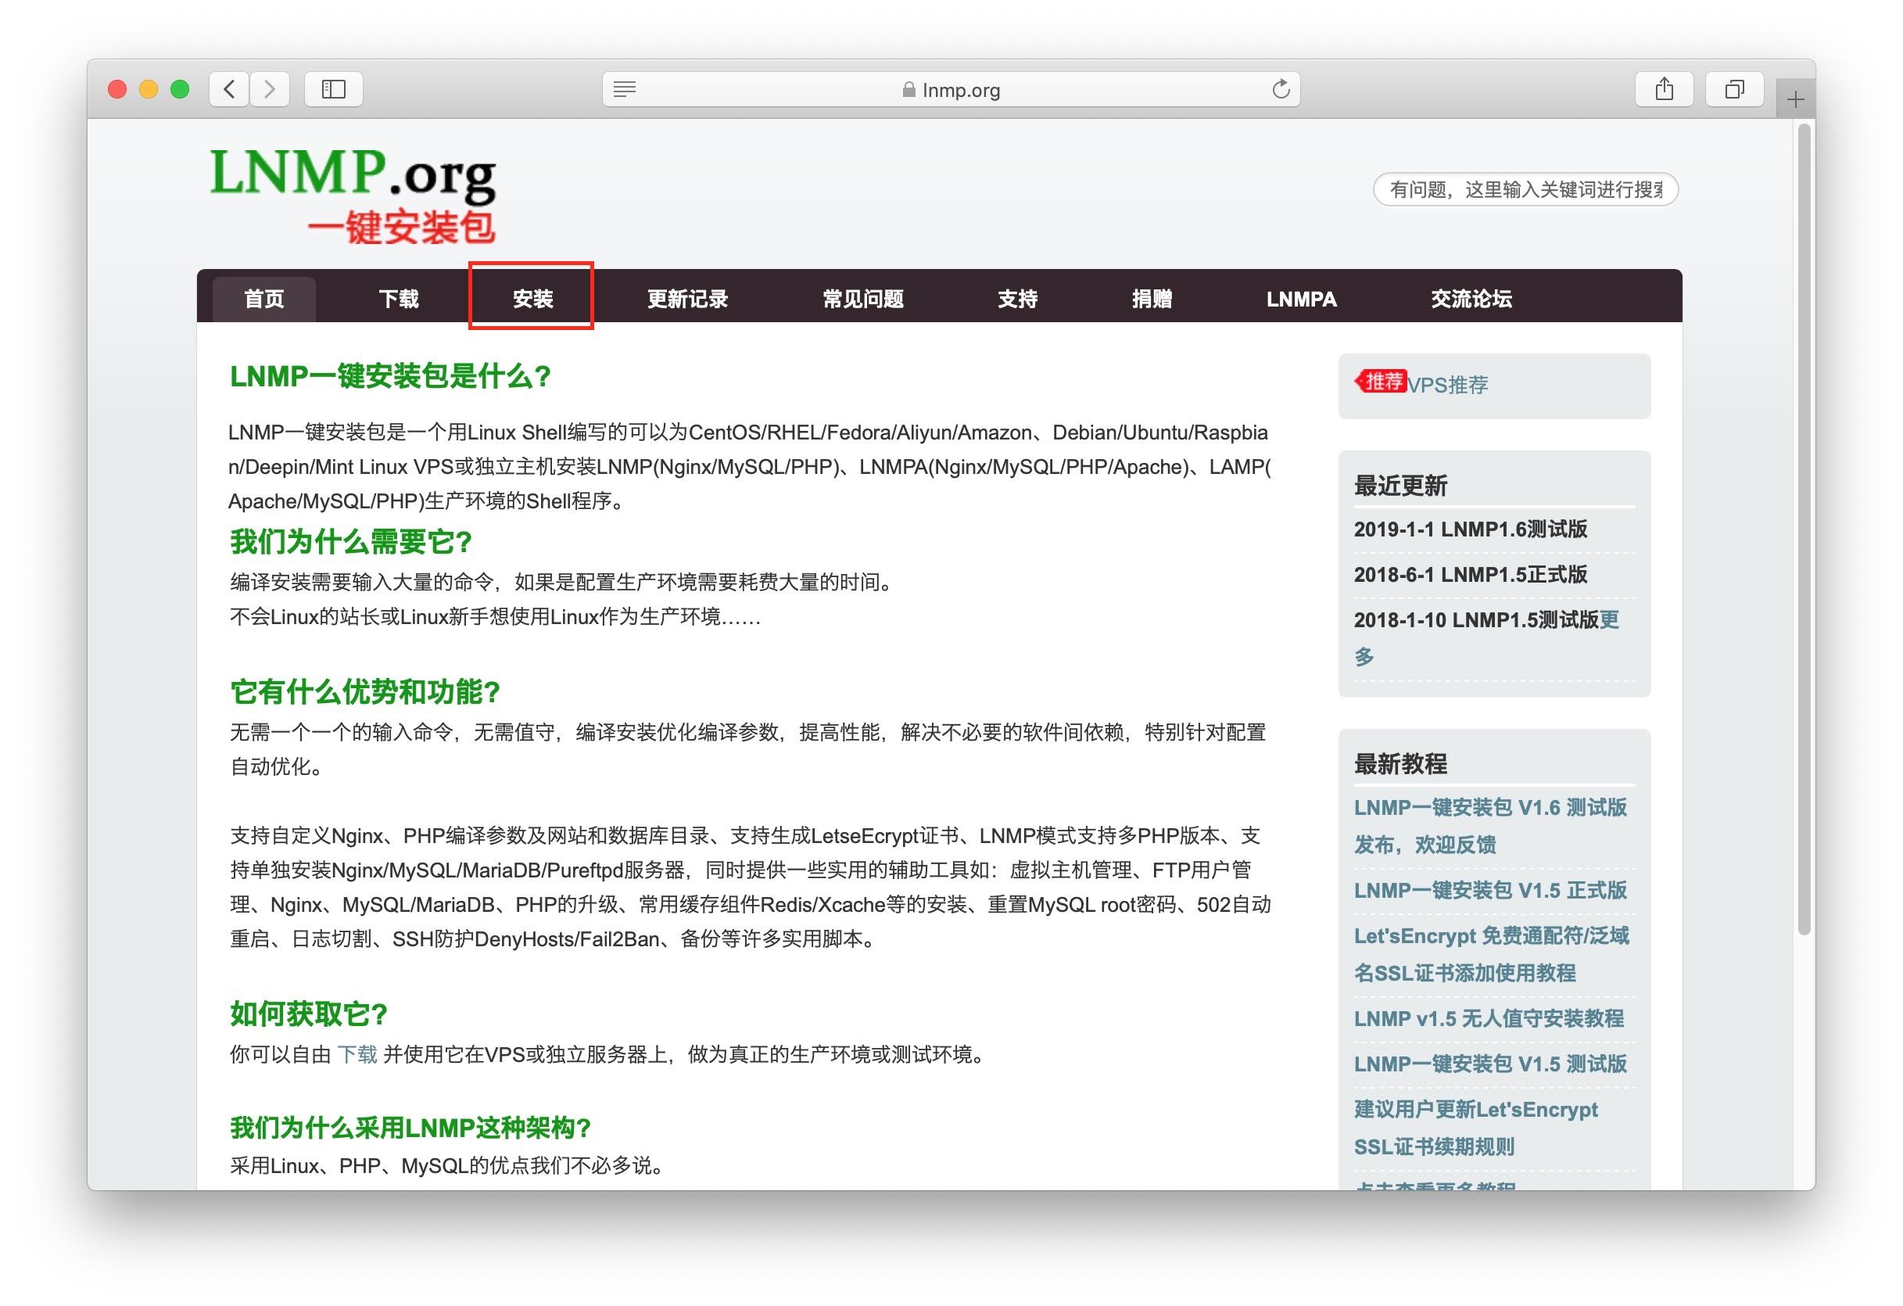
Task: Maximize the window with green button
Action: coord(179,89)
